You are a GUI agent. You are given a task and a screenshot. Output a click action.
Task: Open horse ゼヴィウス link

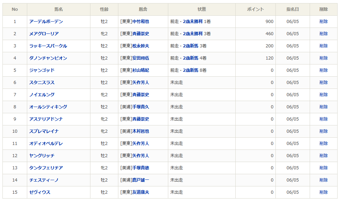[x=40, y=192]
